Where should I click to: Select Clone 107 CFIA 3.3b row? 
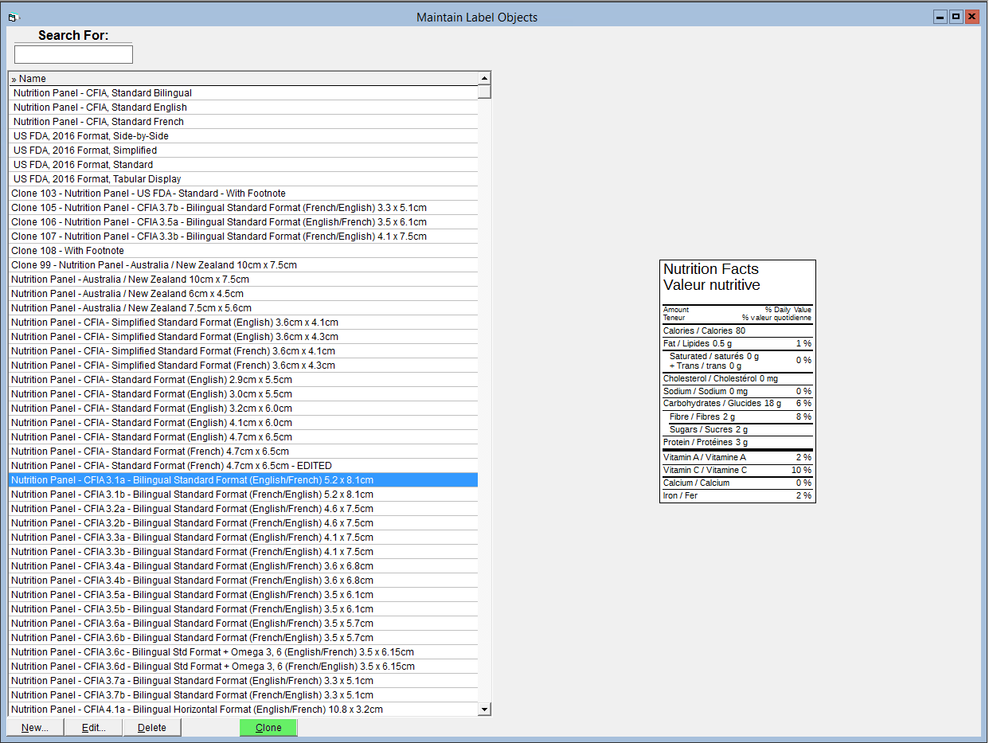[244, 237]
